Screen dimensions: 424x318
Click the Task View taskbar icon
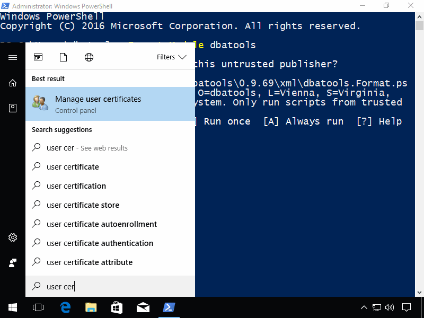click(x=38, y=307)
